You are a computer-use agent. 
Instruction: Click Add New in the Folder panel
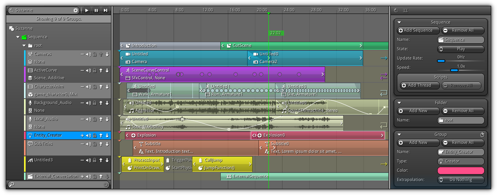tap(418, 111)
